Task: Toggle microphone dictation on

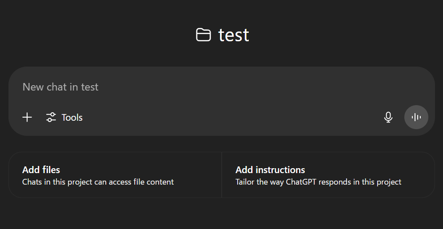Action: coord(388,117)
